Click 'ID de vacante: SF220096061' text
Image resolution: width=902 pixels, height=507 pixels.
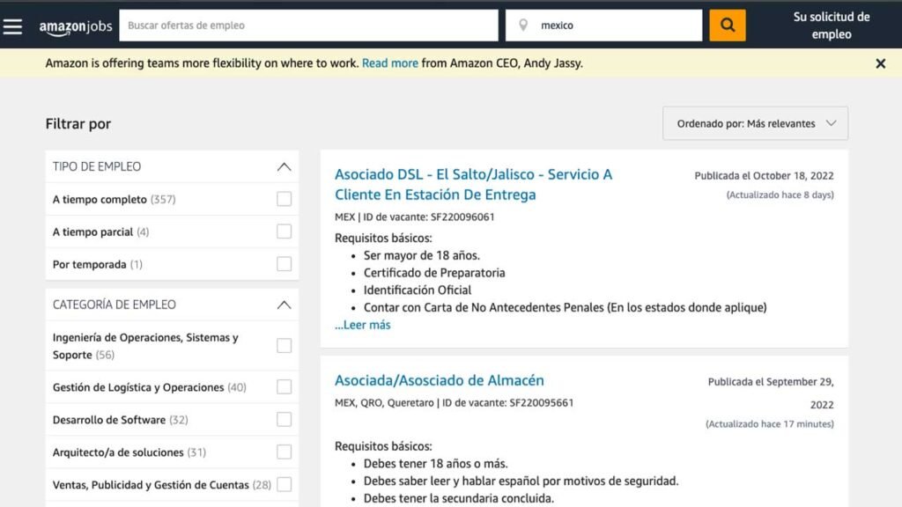pos(429,217)
